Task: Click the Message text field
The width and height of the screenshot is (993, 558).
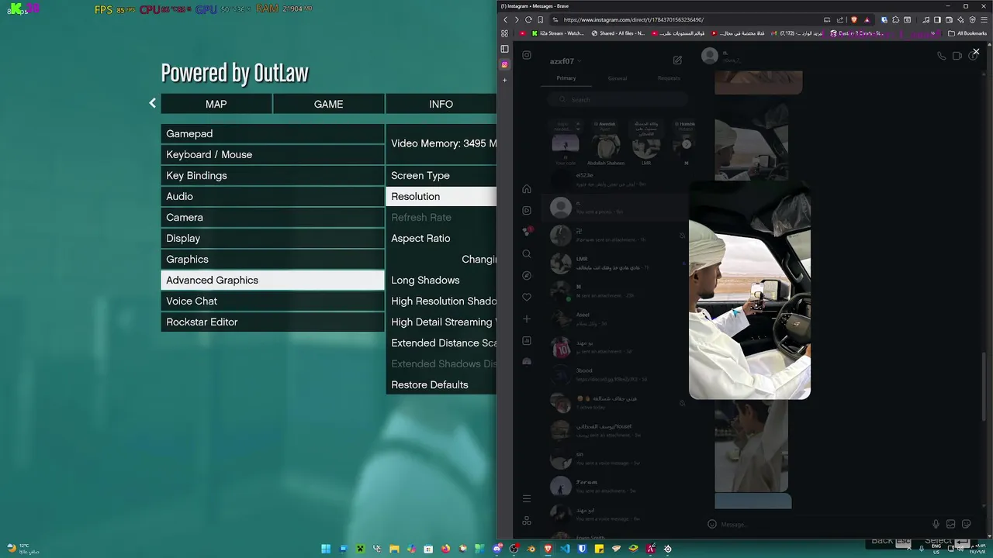Action: (x=822, y=525)
